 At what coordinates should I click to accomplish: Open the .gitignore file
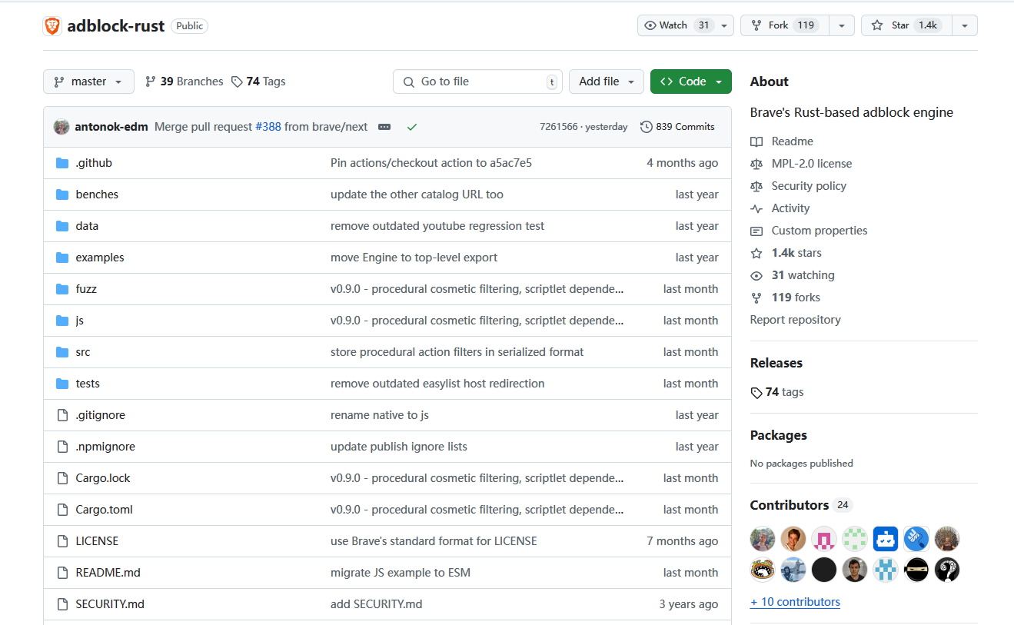[x=100, y=415]
